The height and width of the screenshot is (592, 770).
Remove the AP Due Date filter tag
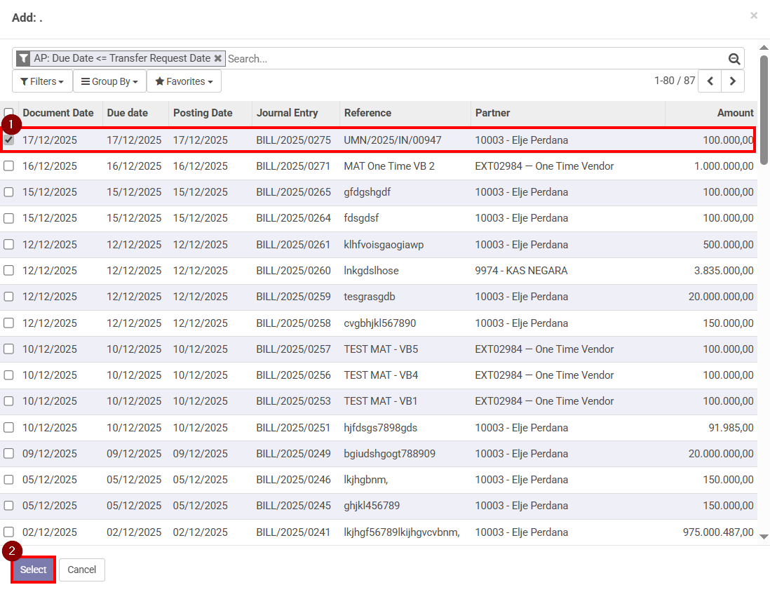[218, 59]
